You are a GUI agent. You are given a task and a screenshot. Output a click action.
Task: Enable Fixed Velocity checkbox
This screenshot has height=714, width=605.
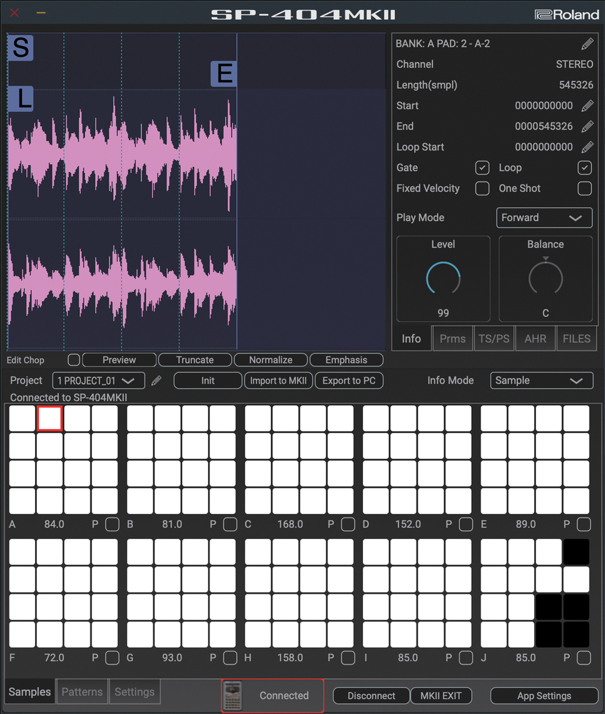[x=482, y=189]
